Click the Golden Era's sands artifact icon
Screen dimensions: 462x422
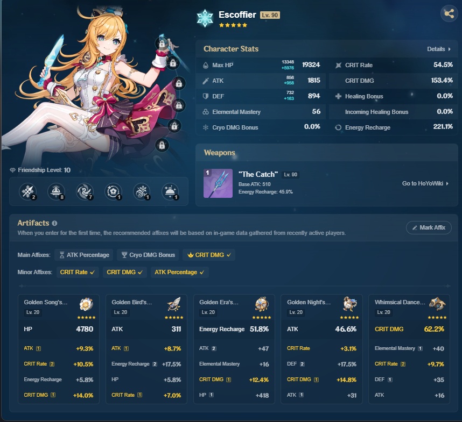(262, 304)
